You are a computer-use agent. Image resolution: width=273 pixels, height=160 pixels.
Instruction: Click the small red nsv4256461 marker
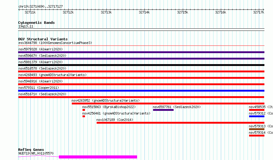coord(84,116)
